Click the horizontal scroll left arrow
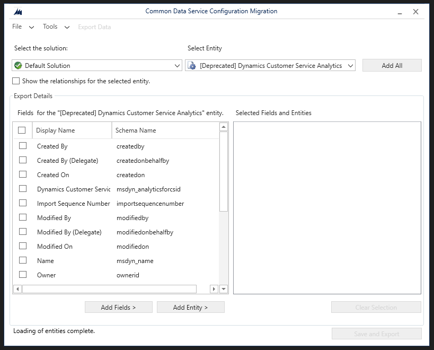 tap(17, 289)
